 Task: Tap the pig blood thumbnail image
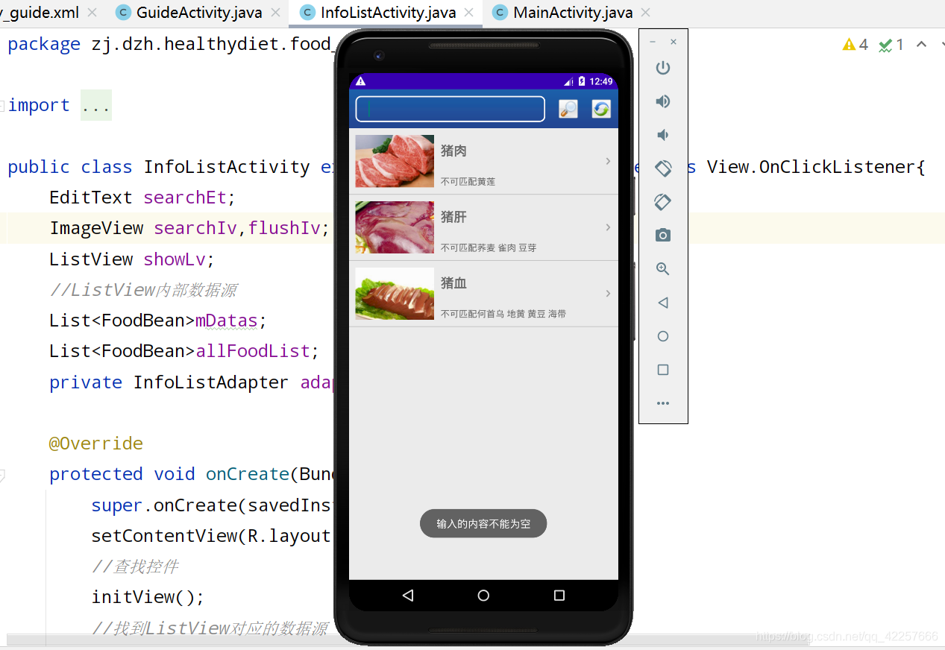click(395, 294)
